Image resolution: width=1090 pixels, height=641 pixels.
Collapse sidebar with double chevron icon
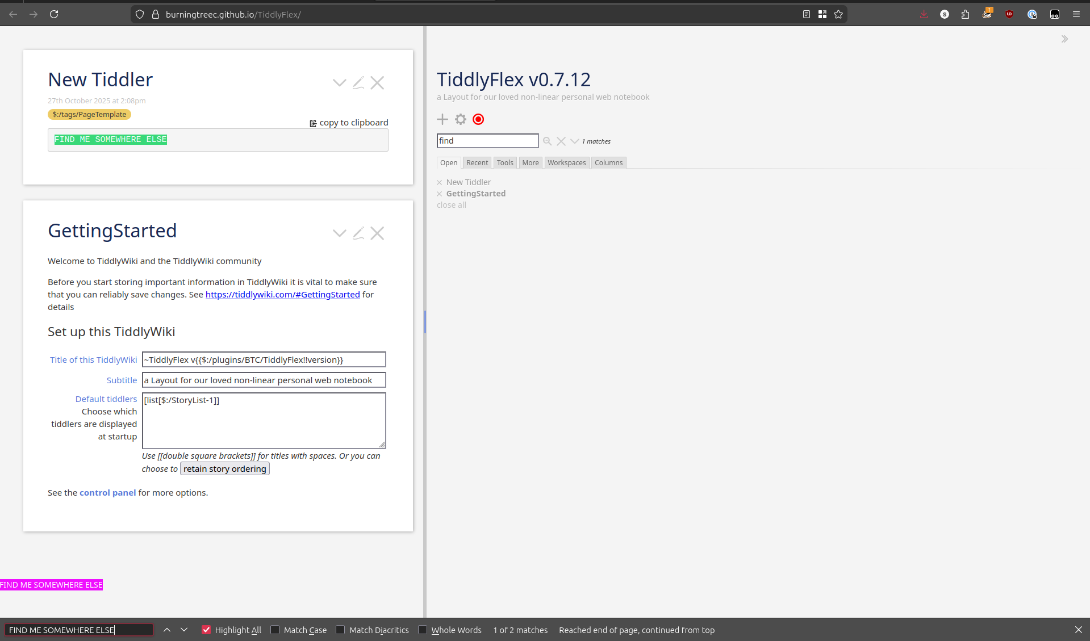tap(1064, 39)
